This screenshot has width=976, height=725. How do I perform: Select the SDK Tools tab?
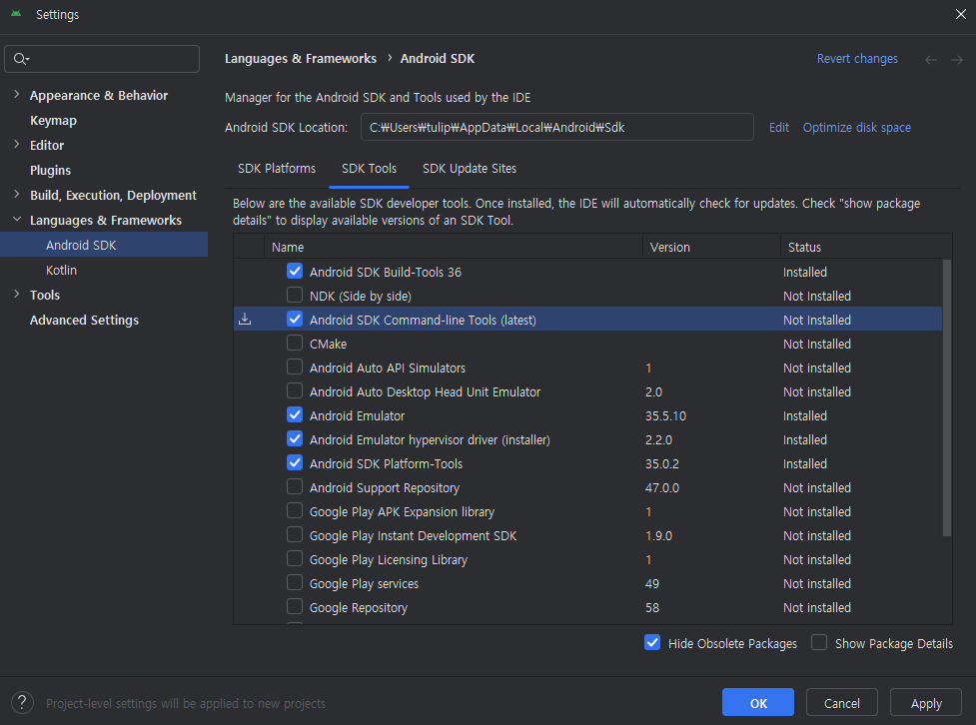369,169
